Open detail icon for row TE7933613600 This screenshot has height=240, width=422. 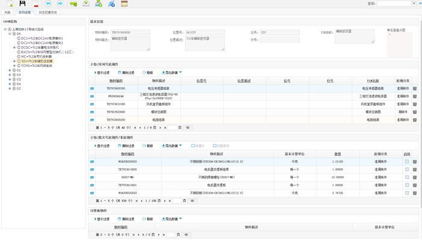point(92,169)
